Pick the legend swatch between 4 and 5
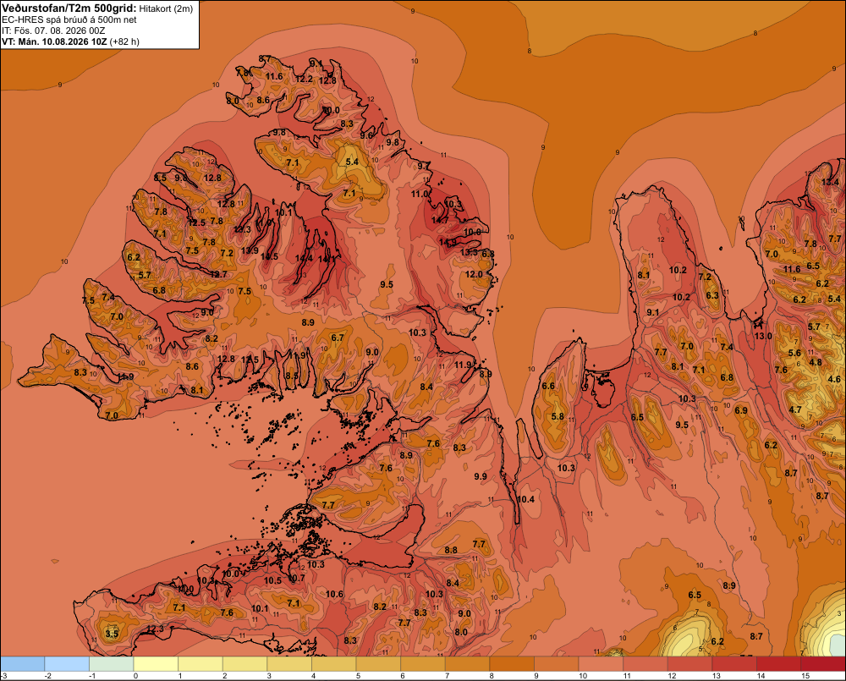The height and width of the screenshot is (681, 846). [x=334, y=664]
